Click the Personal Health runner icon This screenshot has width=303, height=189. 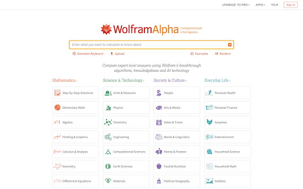point(209,93)
